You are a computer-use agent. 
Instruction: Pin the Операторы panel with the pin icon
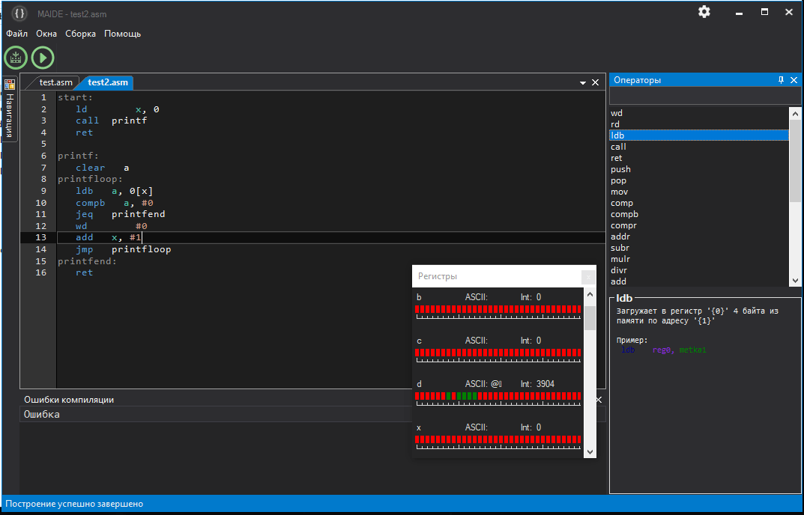click(x=780, y=79)
